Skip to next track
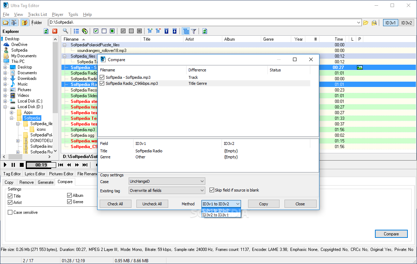 tap(85, 165)
